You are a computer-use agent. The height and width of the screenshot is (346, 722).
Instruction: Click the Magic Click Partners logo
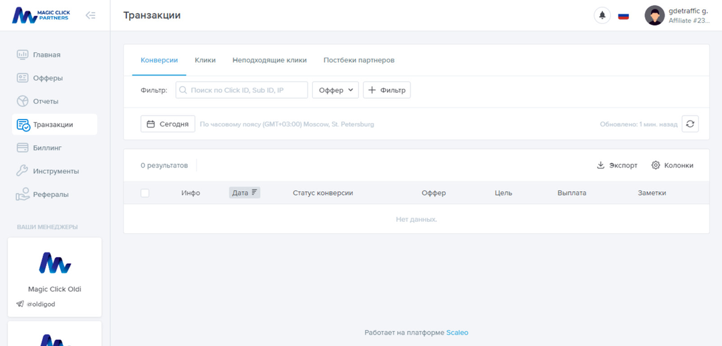tap(41, 15)
